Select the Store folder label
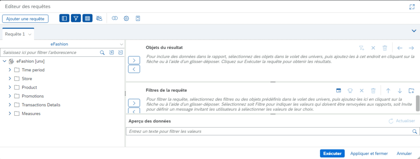The width and height of the screenshot is (420, 159). click(x=27, y=79)
